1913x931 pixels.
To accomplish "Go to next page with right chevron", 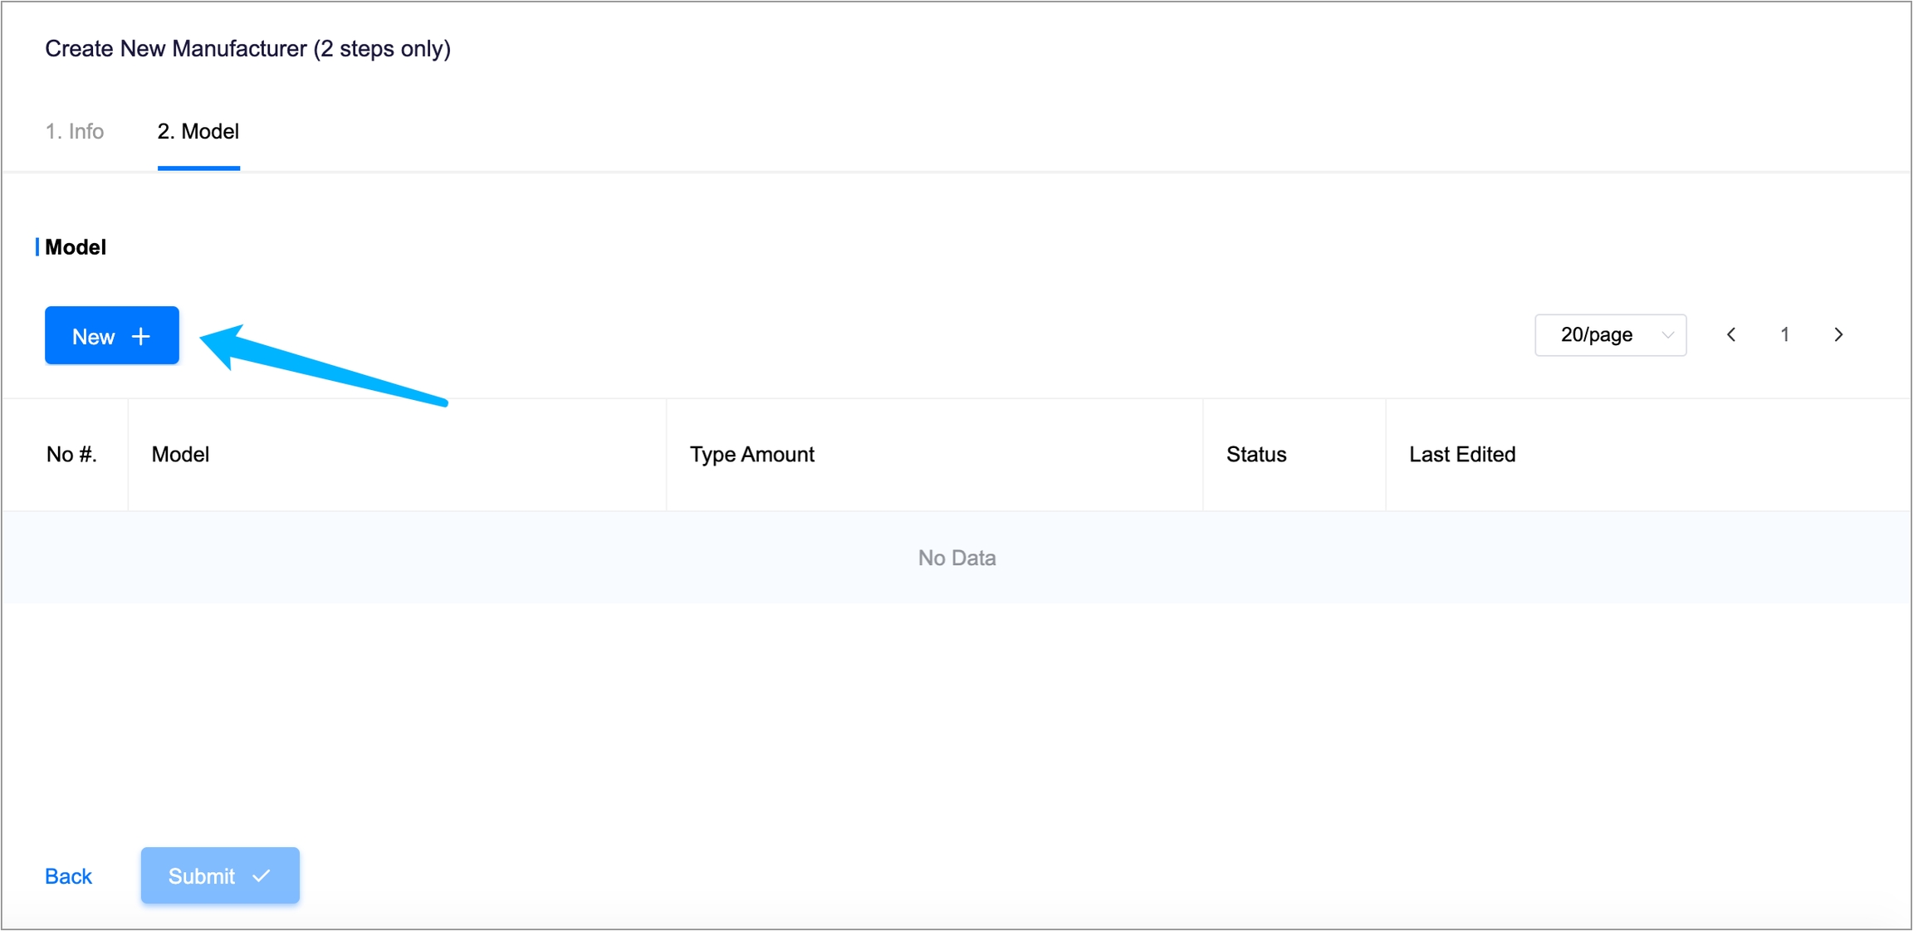I will (x=1838, y=334).
